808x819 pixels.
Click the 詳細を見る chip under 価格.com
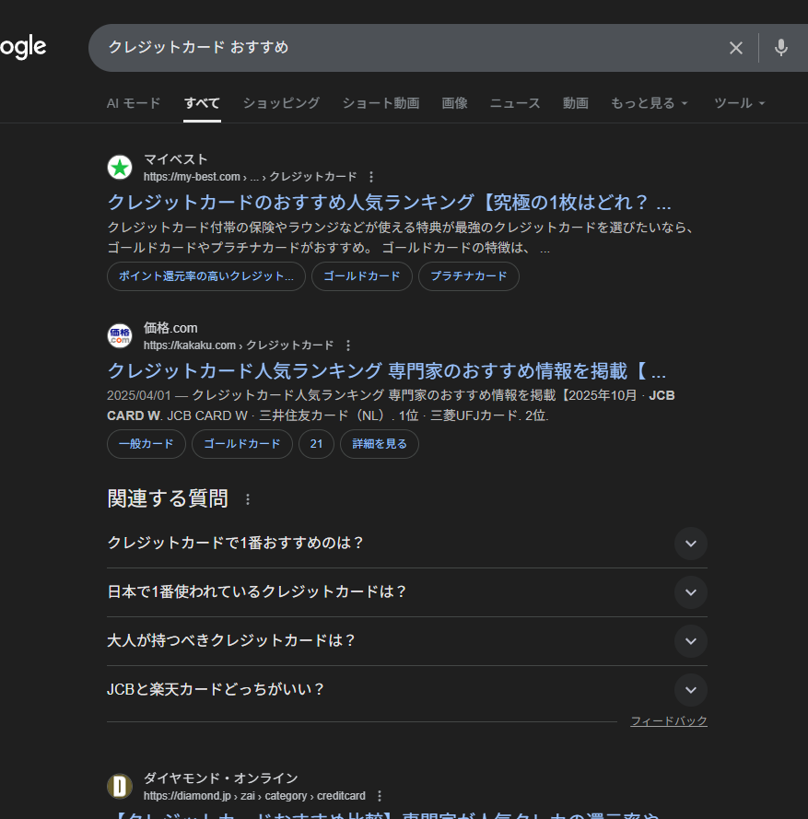[379, 444]
